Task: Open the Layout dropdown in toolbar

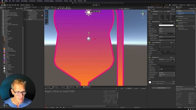Action: [x=190, y=5]
